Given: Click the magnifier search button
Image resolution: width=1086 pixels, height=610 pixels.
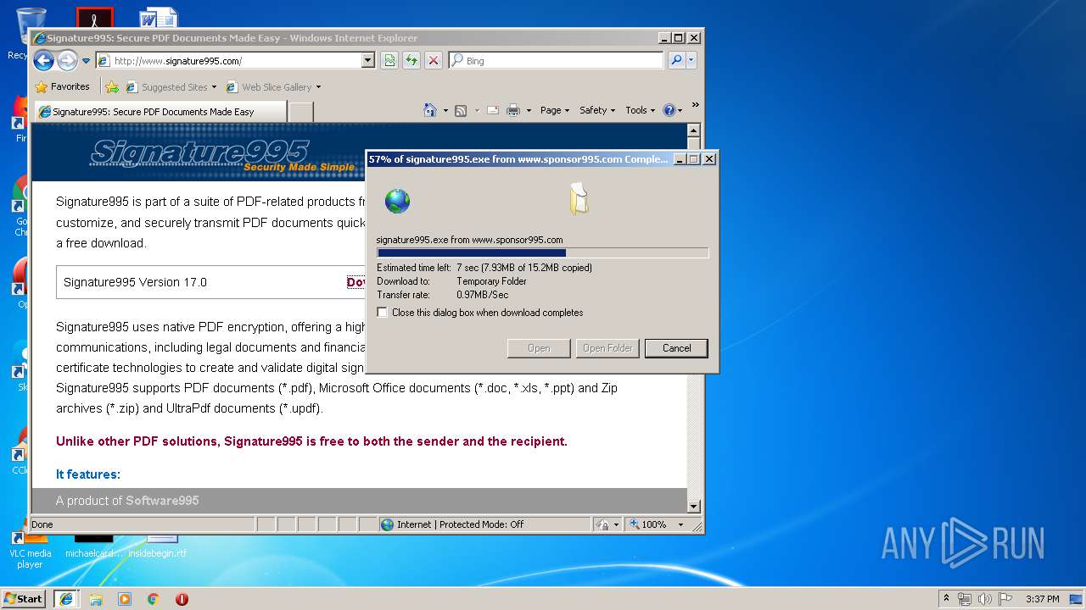Looking at the screenshot, I should point(676,61).
